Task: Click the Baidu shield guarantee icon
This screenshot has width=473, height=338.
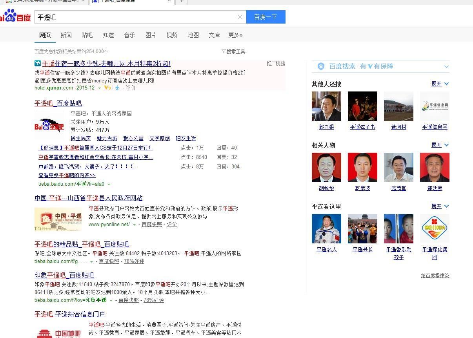Action: click(321, 66)
